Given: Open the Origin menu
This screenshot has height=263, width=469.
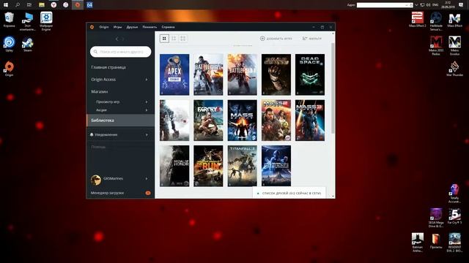Looking at the screenshot, I should pos(104,27).
